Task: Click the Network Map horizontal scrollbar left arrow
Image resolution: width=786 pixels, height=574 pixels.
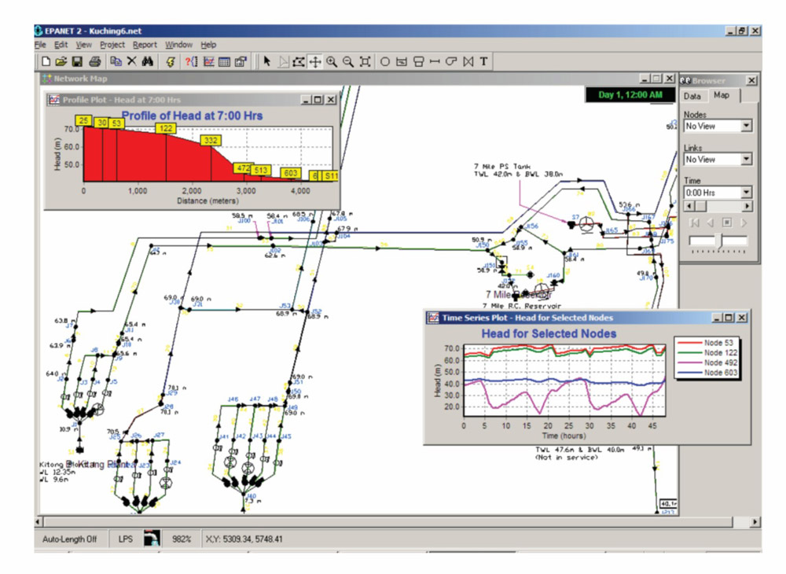Action: [38, 522]
